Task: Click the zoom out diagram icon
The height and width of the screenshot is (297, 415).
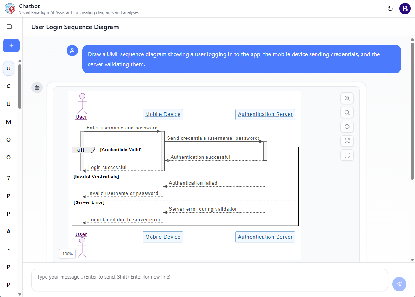Action: tap(347, 112)
